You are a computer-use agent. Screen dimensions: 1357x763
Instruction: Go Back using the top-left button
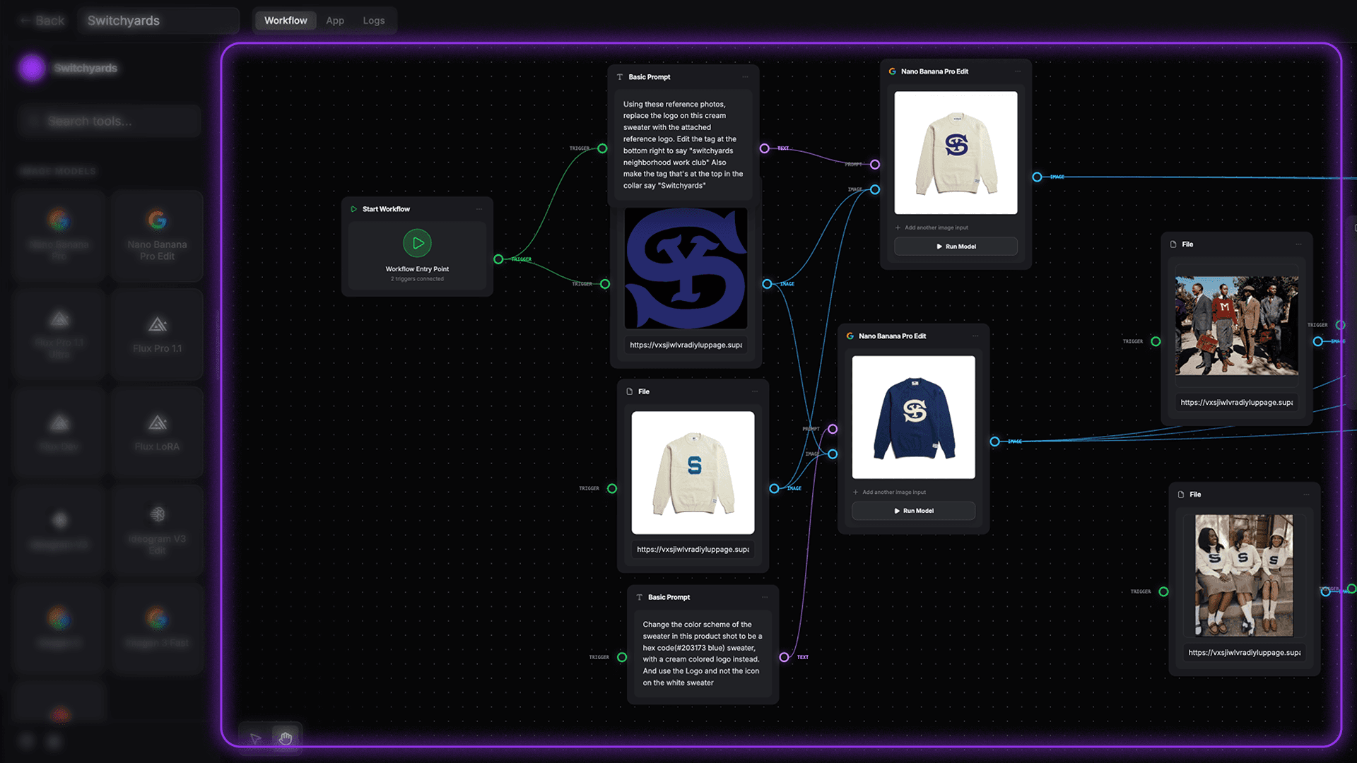(x=42, y=20)
